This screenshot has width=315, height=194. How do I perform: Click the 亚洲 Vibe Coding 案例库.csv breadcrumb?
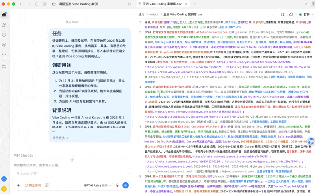click(x=183, y=15)
